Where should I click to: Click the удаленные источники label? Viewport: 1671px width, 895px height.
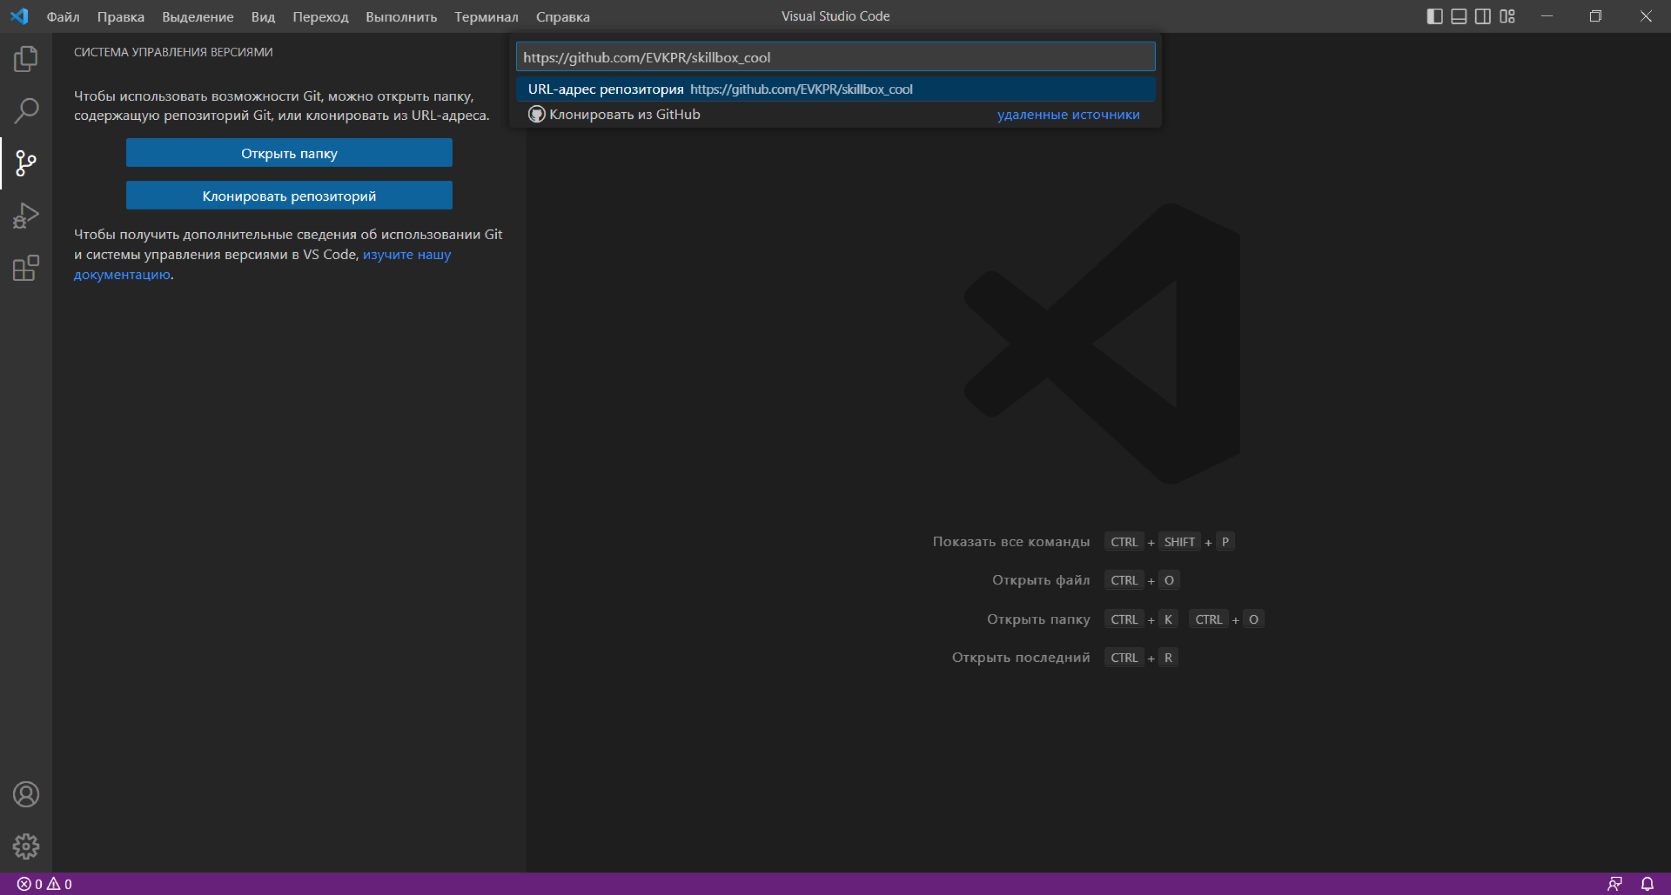[x=1068, y=114]
